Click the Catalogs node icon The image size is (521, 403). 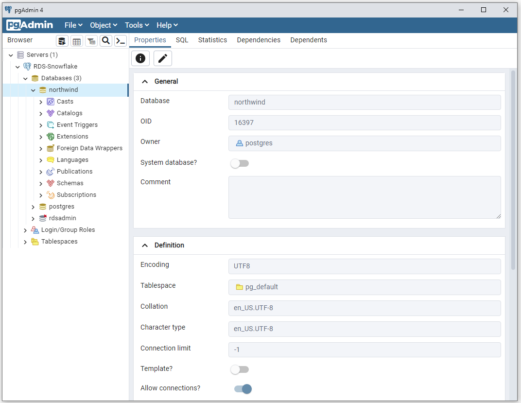pyautogui.click(x=51, y=113)
